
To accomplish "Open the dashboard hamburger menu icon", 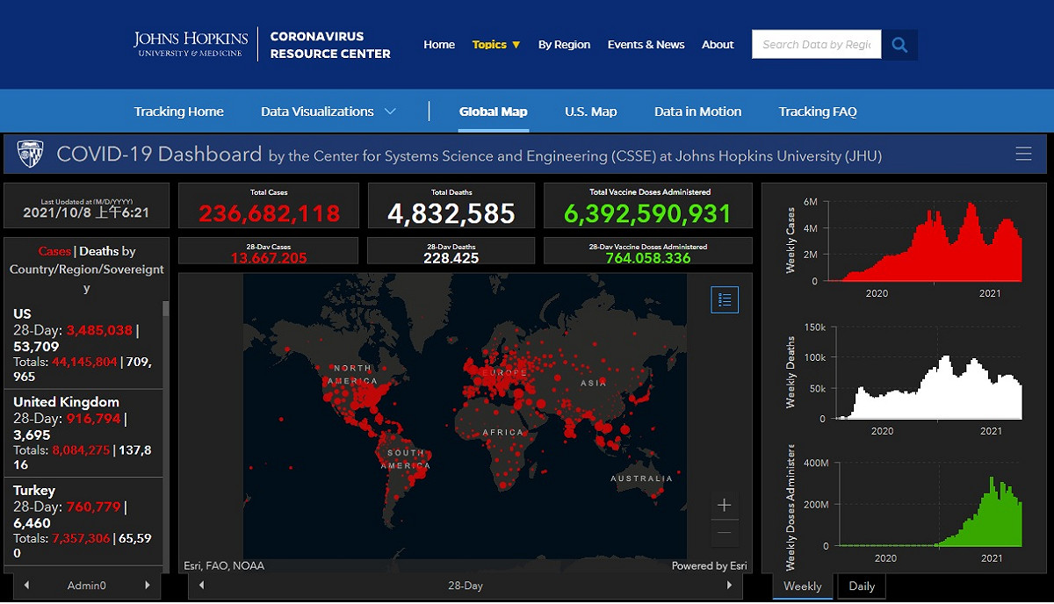I will tap(1023, 154).
